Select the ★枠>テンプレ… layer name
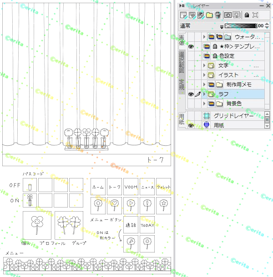 239,46
